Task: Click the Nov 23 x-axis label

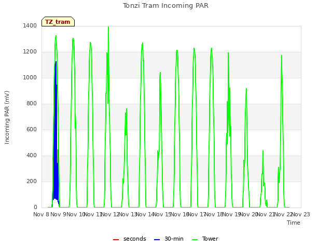Action: click(301, 214)
